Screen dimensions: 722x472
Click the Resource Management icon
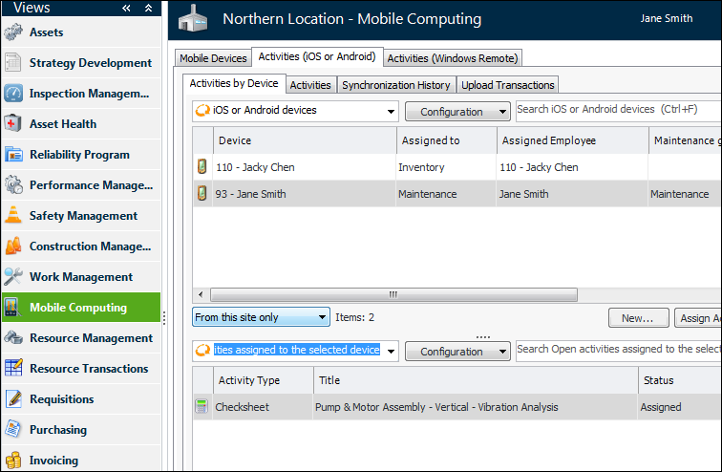[12, 338]
